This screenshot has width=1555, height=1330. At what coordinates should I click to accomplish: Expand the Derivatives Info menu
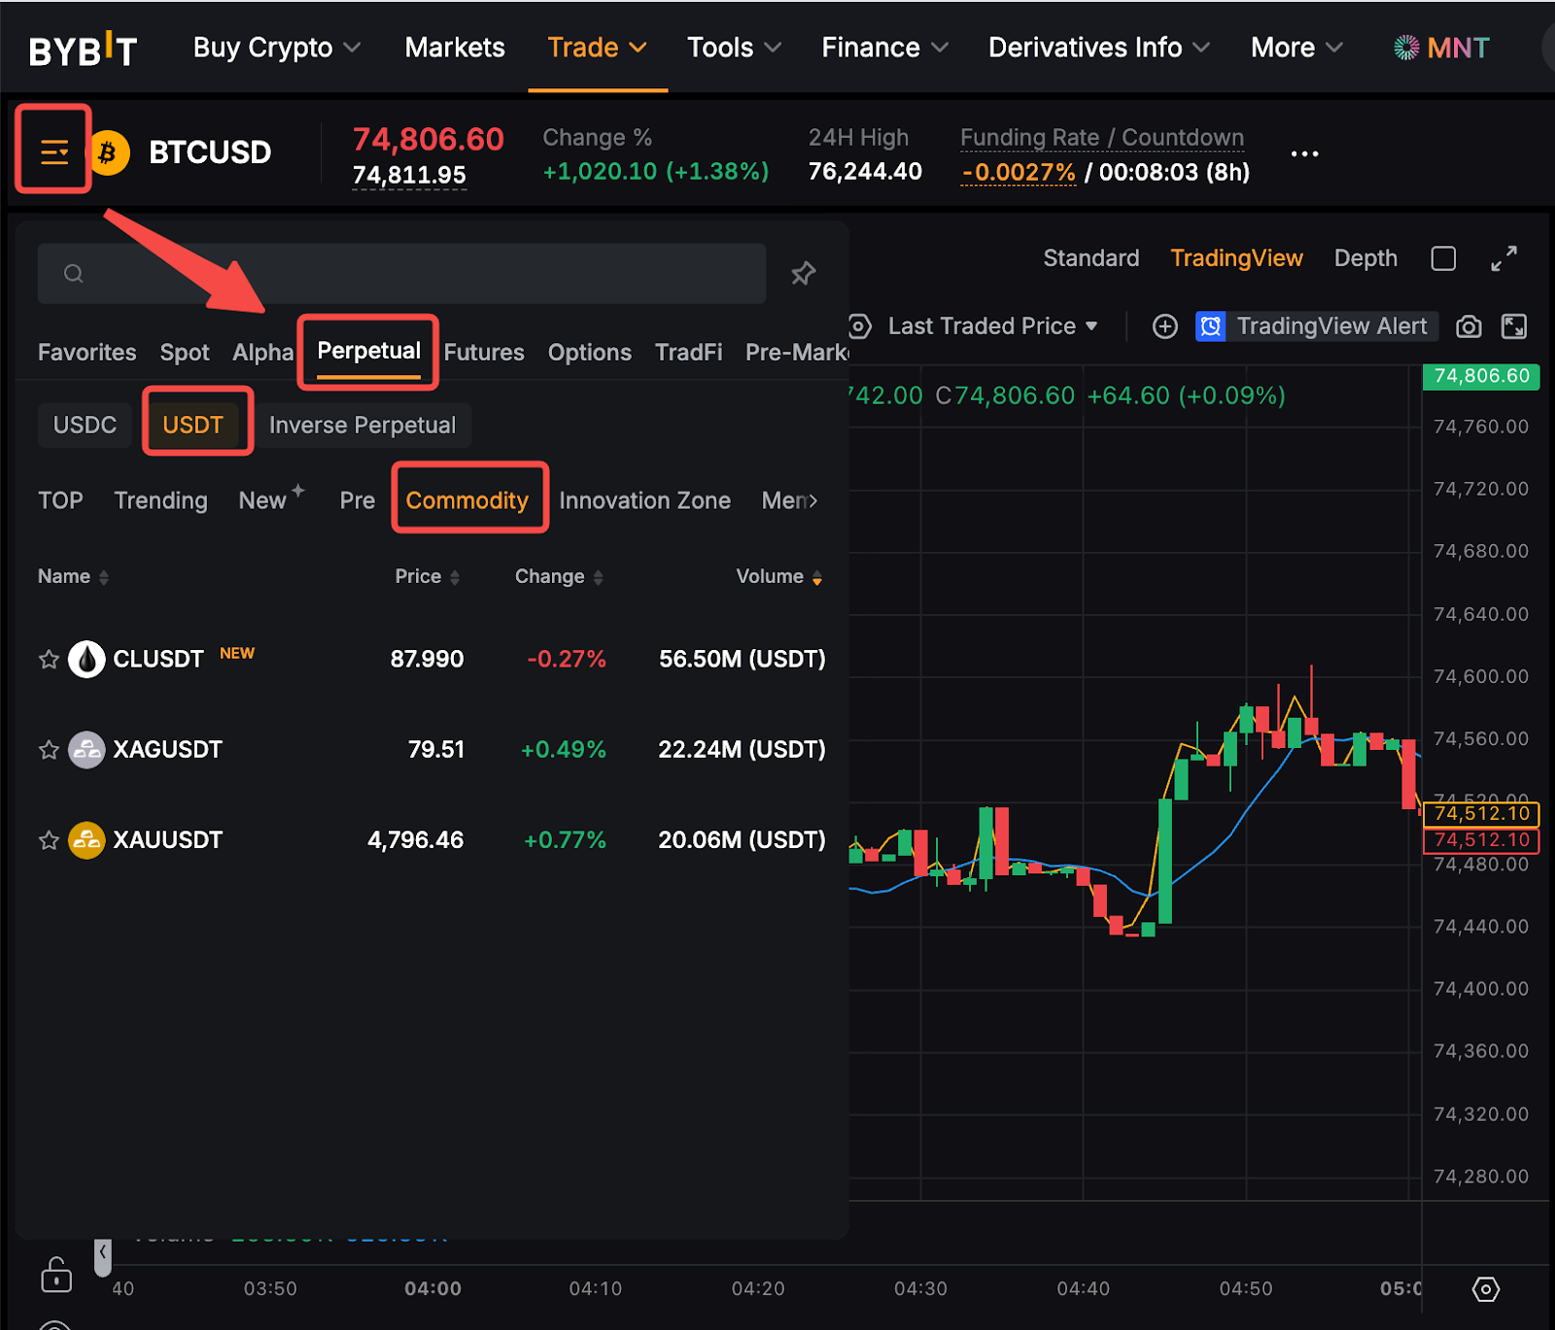(x=1098, y=48)
